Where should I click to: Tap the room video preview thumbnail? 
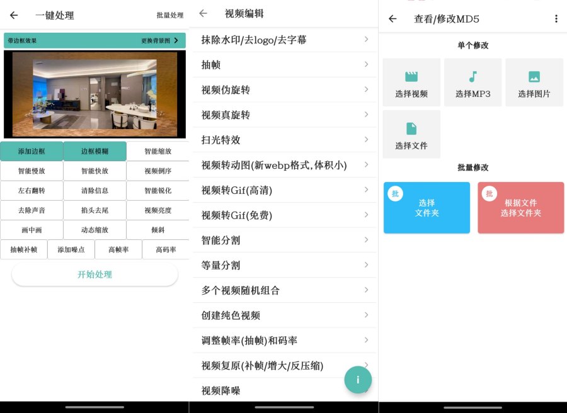click(x=94, y=94)
